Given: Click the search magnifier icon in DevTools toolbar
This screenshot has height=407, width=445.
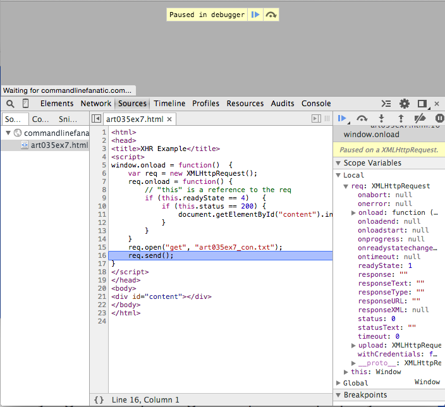Looking at the screenshot, I should coord(10,104).
